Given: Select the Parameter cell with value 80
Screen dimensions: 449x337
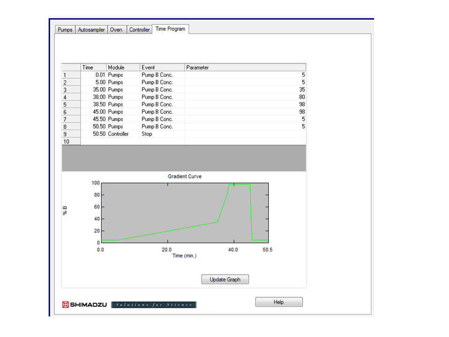Looking at the screenshot, I should [245, 97].
